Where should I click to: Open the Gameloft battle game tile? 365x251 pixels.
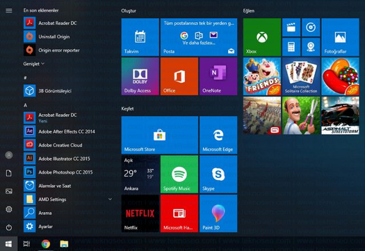point(262,115)
